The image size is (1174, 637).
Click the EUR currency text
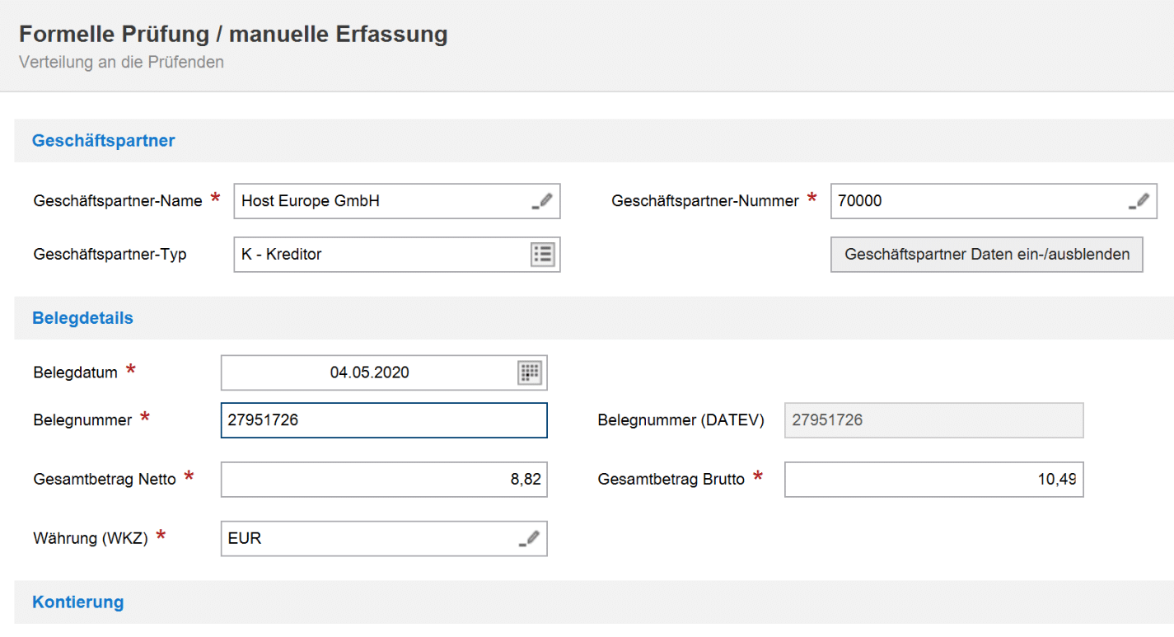pyautogui.click(x=245, y=539)
